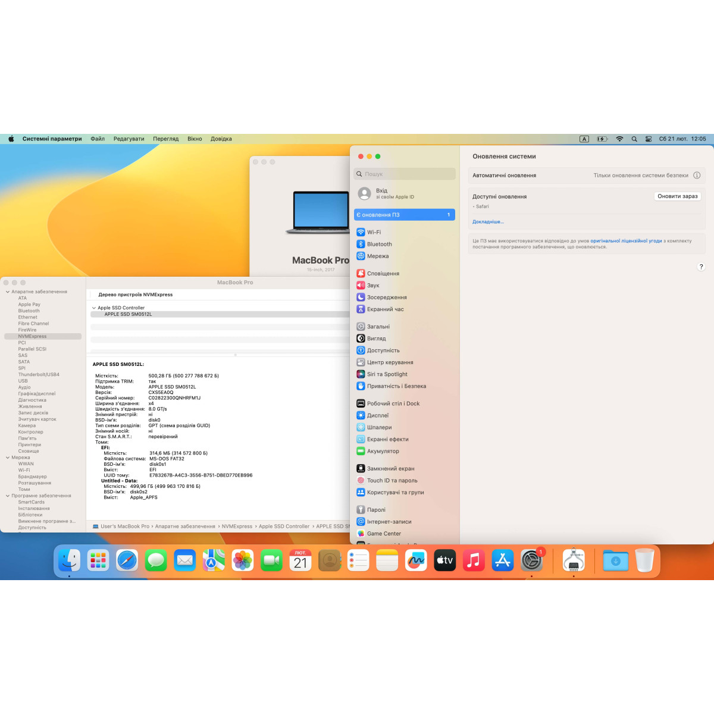The width and height of the screenshot is (714, 714).
Task: Collapse Apple SSD Controller device node
Action: point(94,308)
